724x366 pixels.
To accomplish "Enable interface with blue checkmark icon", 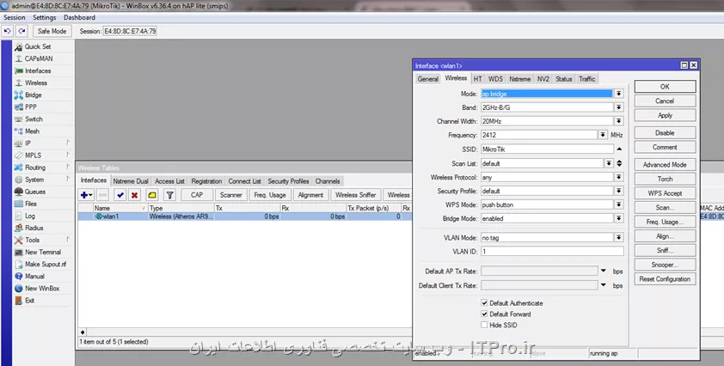I will click(120, 195).
